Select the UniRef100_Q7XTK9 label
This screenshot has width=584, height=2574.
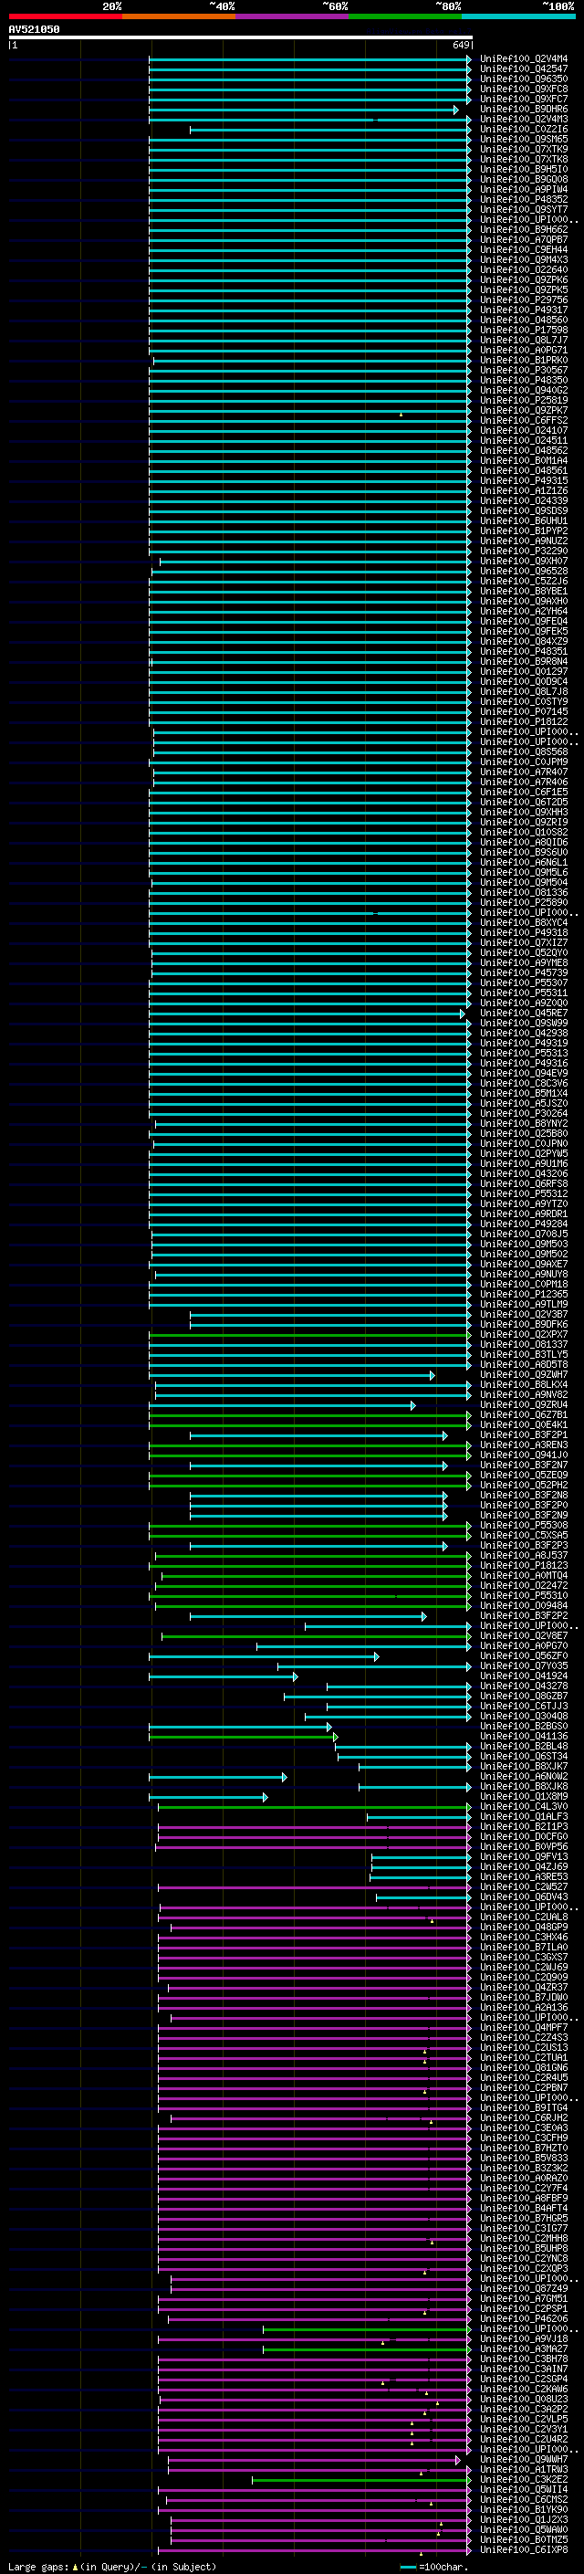(524, 149)
